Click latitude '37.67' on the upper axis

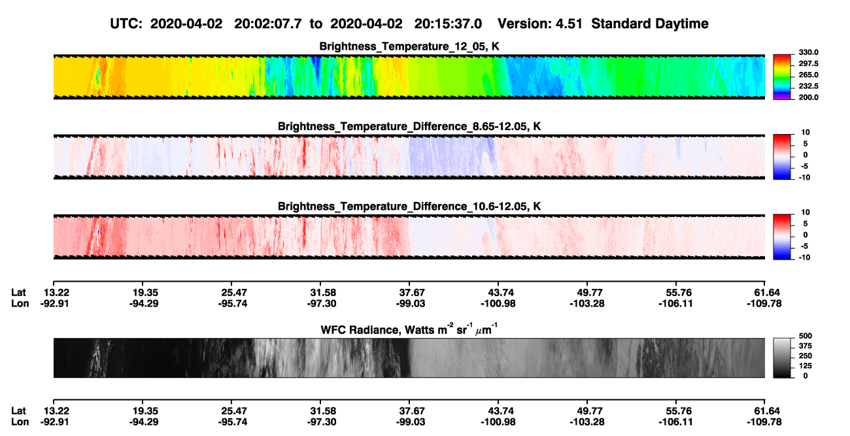[412, 292]
